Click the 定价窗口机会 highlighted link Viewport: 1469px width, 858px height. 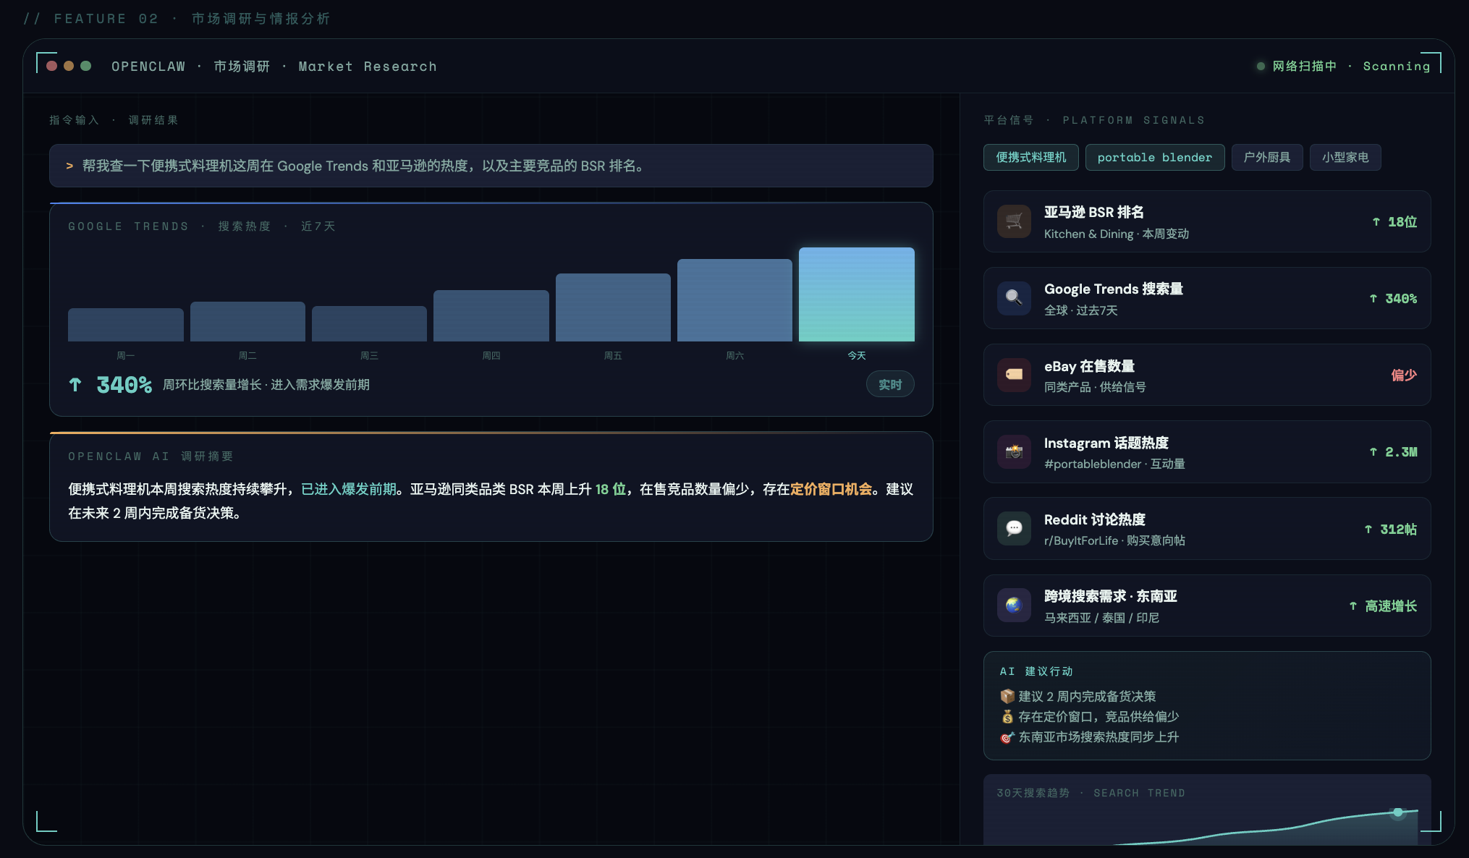[831, 490]
